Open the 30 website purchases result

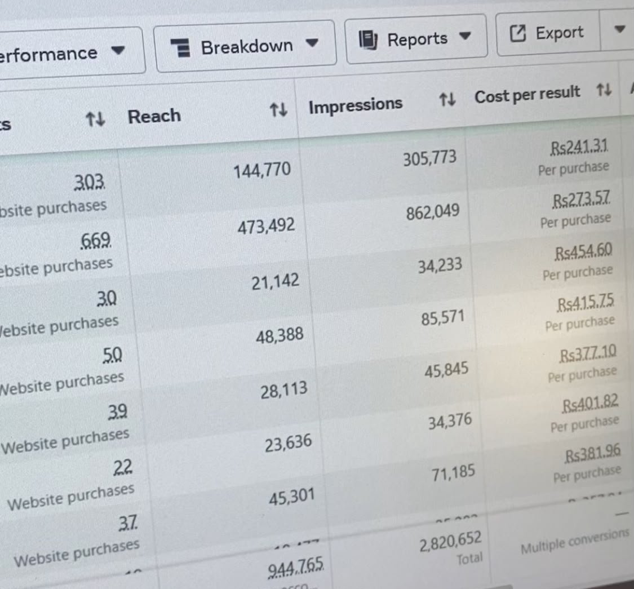click(107, 299)
